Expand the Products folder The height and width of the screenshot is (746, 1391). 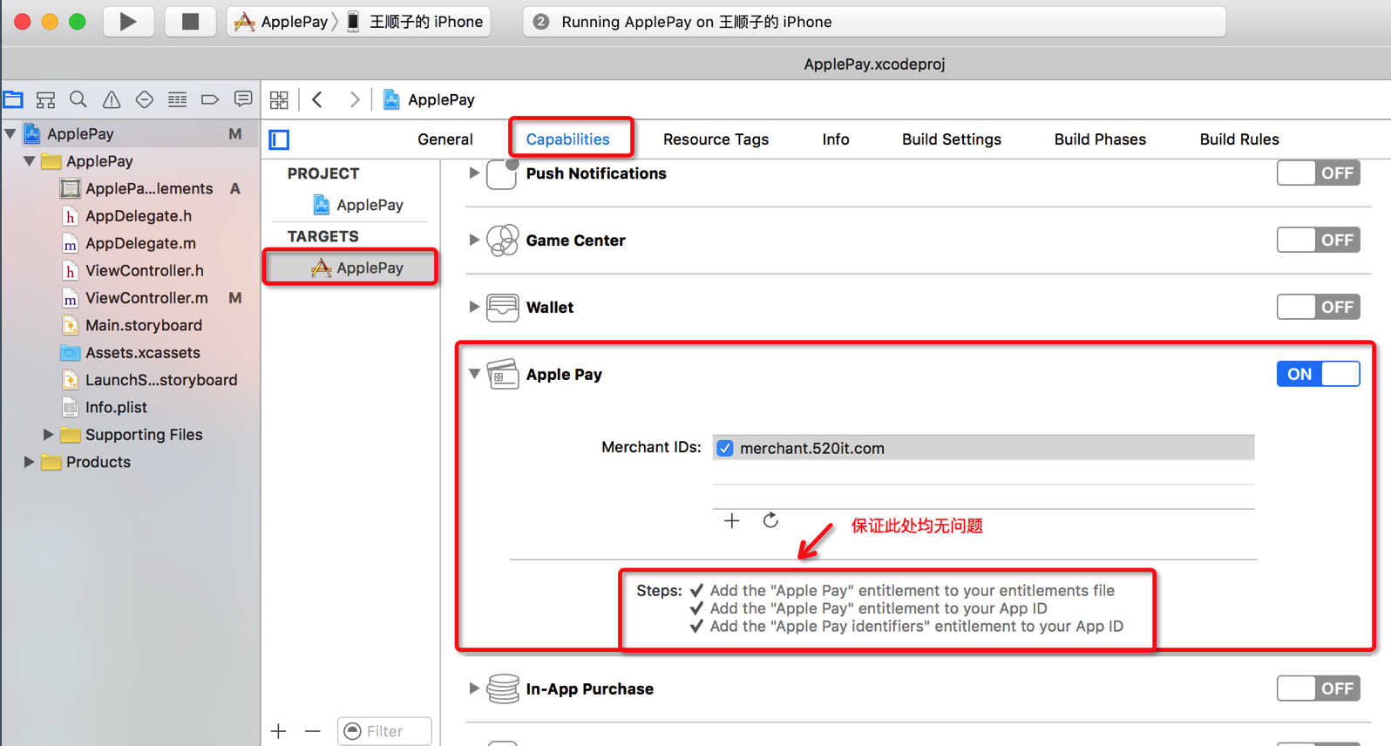click(x=30, y=462)
